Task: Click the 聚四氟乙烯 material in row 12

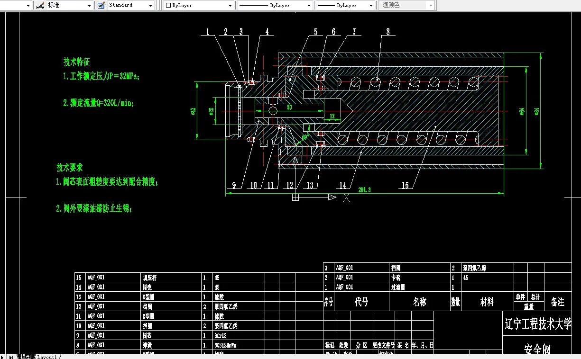Action: pos(226,306)
